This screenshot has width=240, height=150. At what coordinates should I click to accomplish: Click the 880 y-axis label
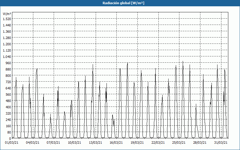pyautogui.click(x=8, y=69)
